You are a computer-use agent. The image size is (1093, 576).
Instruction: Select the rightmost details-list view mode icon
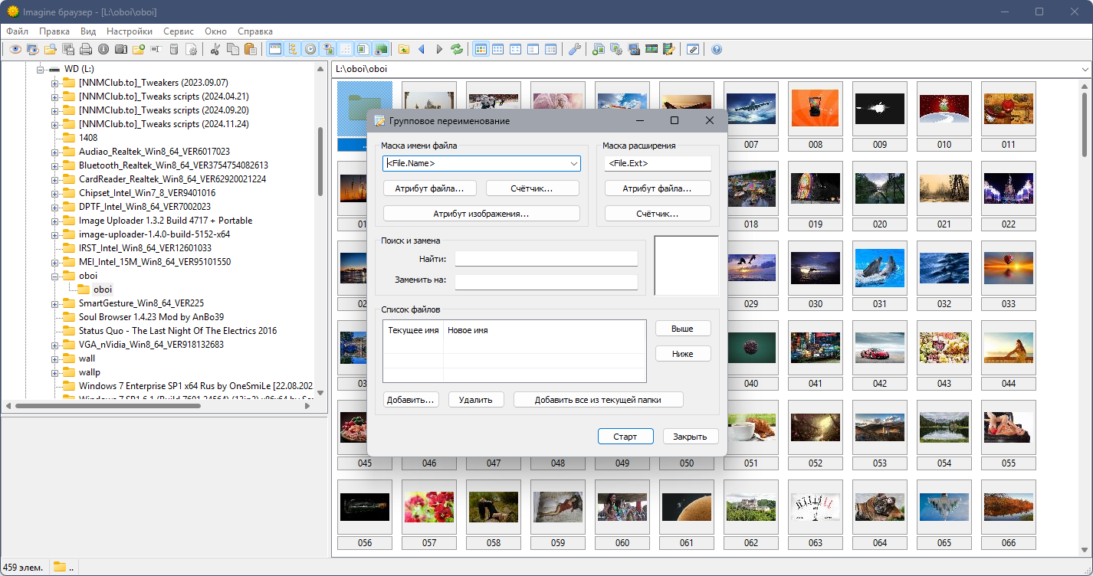550,49
